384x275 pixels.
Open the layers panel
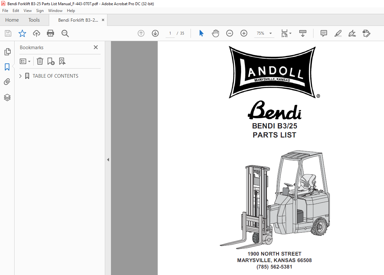pos(7,97)
